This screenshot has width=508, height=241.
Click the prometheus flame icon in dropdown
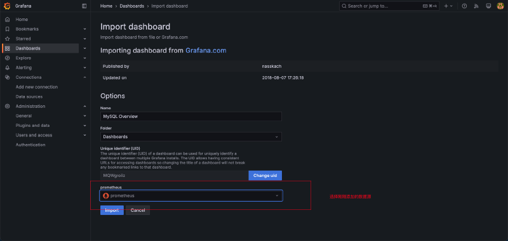coord(105,196)
